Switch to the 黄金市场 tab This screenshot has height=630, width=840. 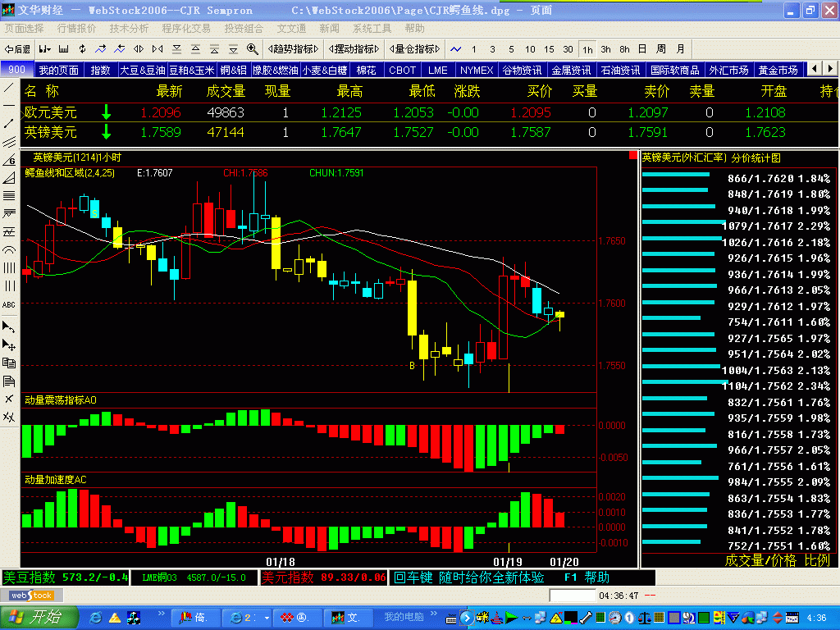pos(778,71)
